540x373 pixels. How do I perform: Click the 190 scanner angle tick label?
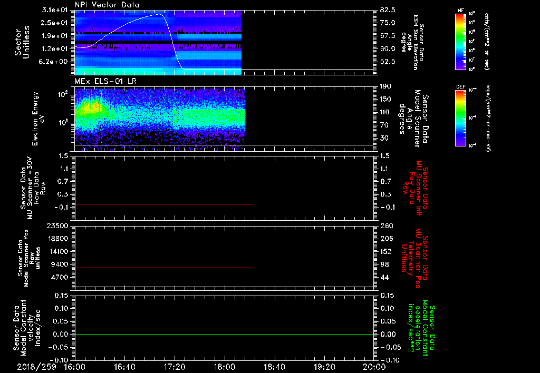386,86
